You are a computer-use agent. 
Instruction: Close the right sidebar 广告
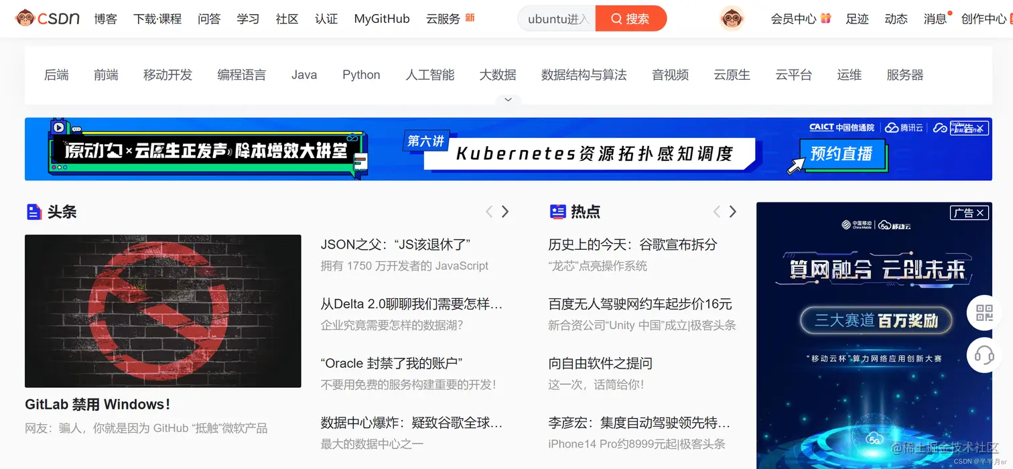(x=980, y=213)
